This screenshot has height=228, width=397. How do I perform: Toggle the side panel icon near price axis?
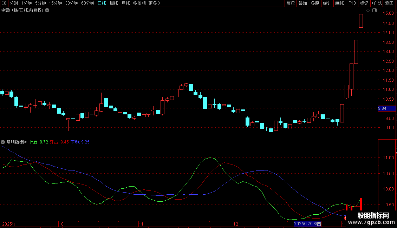coord(375,11)
